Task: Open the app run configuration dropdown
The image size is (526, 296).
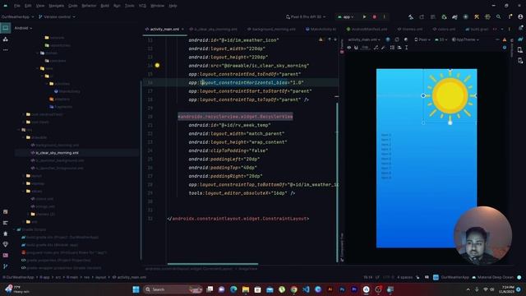Action: (x=346, y=16)
